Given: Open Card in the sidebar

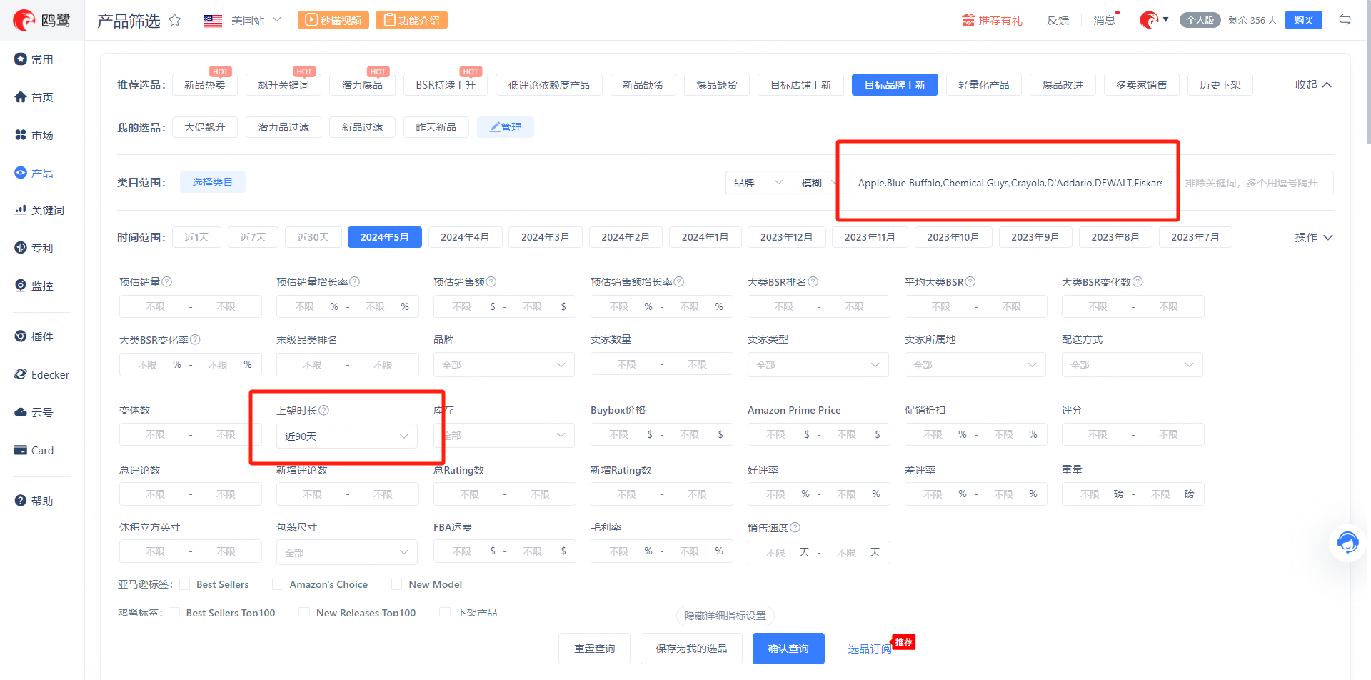Looking at the screenshot, I should pos(34,450).
